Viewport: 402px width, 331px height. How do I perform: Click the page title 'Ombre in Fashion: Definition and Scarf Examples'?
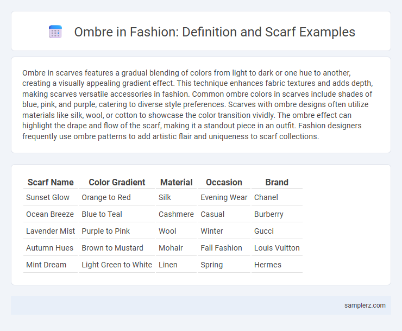point(215,32)
